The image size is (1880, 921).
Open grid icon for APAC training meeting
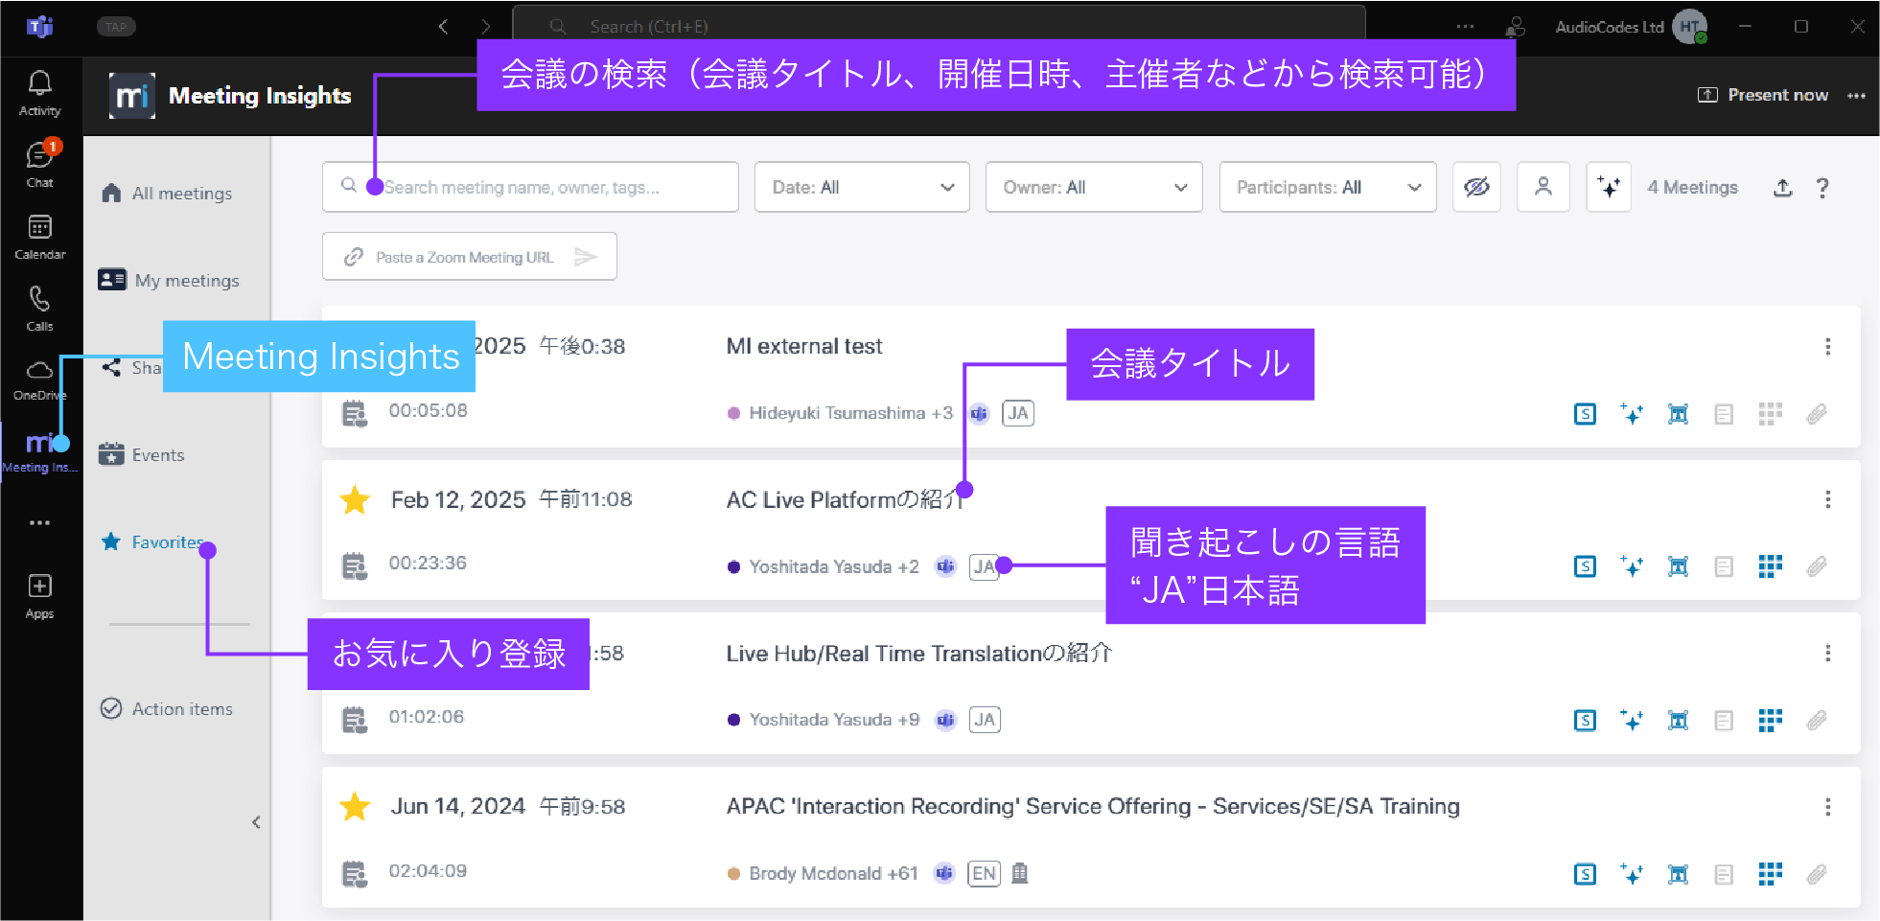coord(1770,873)
